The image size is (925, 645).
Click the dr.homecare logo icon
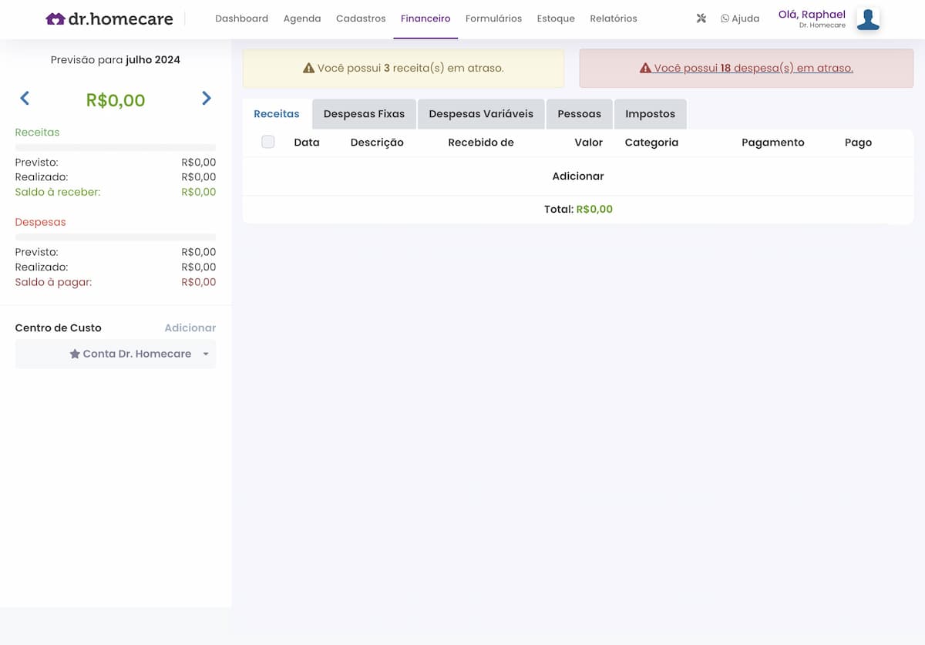tap(55, 19)
